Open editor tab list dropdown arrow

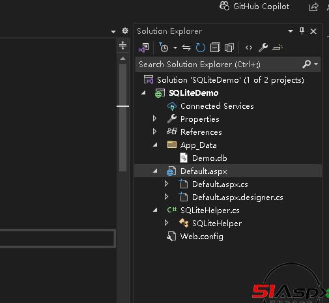[x=113, y=31]
